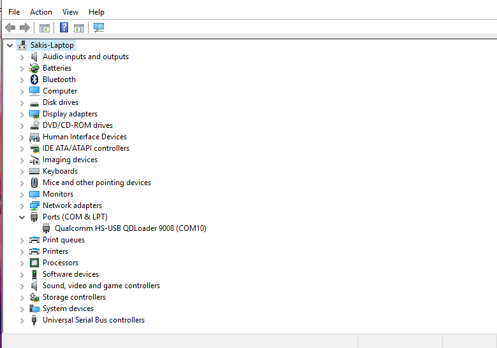Image resolution: width=497 pixels, height=348 pixels.
Task: Expand the Display adapters category
Action: 22,115
